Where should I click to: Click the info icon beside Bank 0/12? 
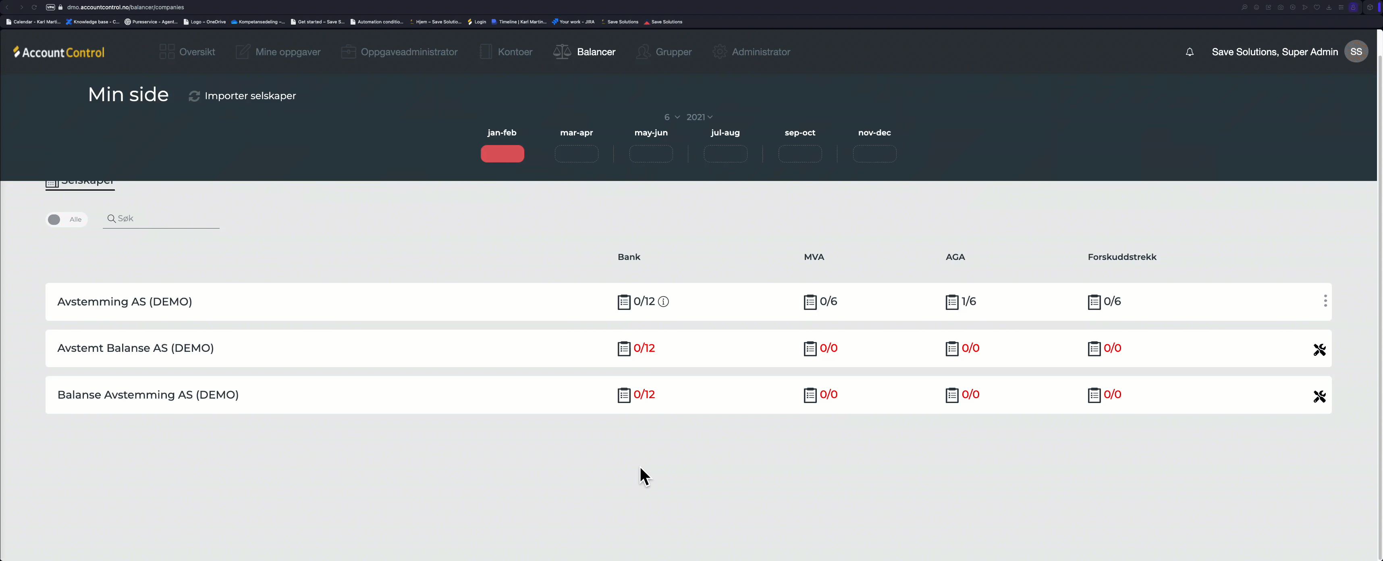[664, 302]
